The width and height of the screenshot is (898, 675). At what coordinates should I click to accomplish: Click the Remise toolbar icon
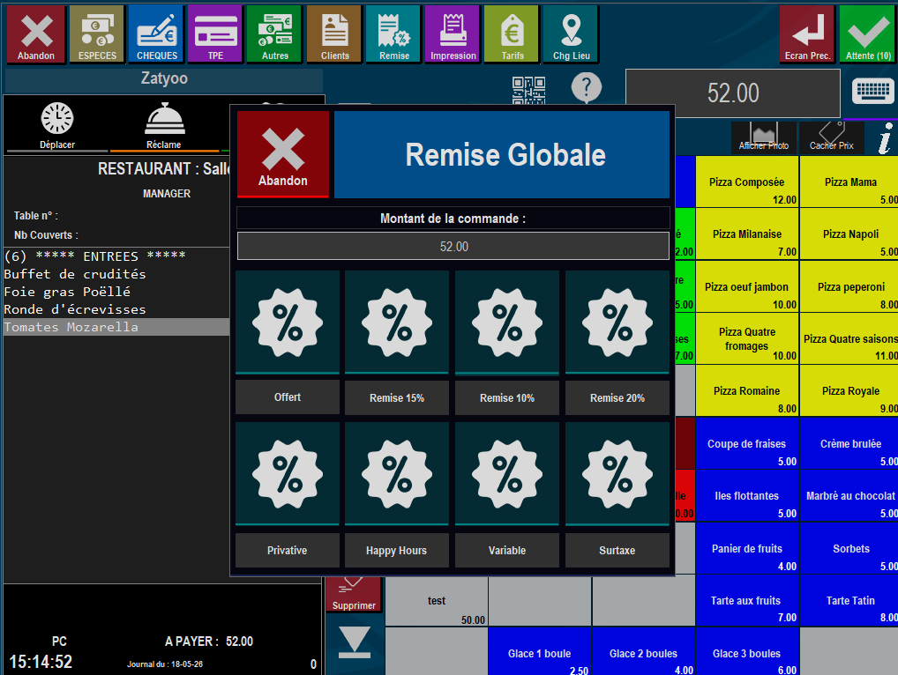click(x=394, y=34)
